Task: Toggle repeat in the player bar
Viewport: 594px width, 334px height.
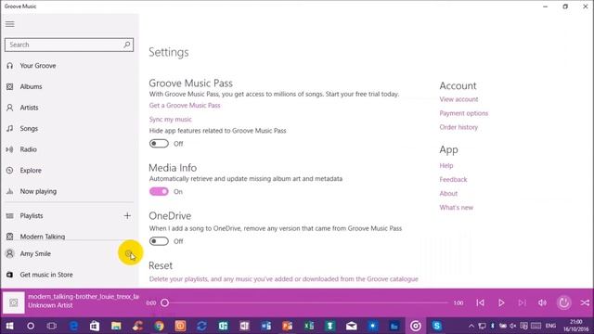Action: [563, 302]
